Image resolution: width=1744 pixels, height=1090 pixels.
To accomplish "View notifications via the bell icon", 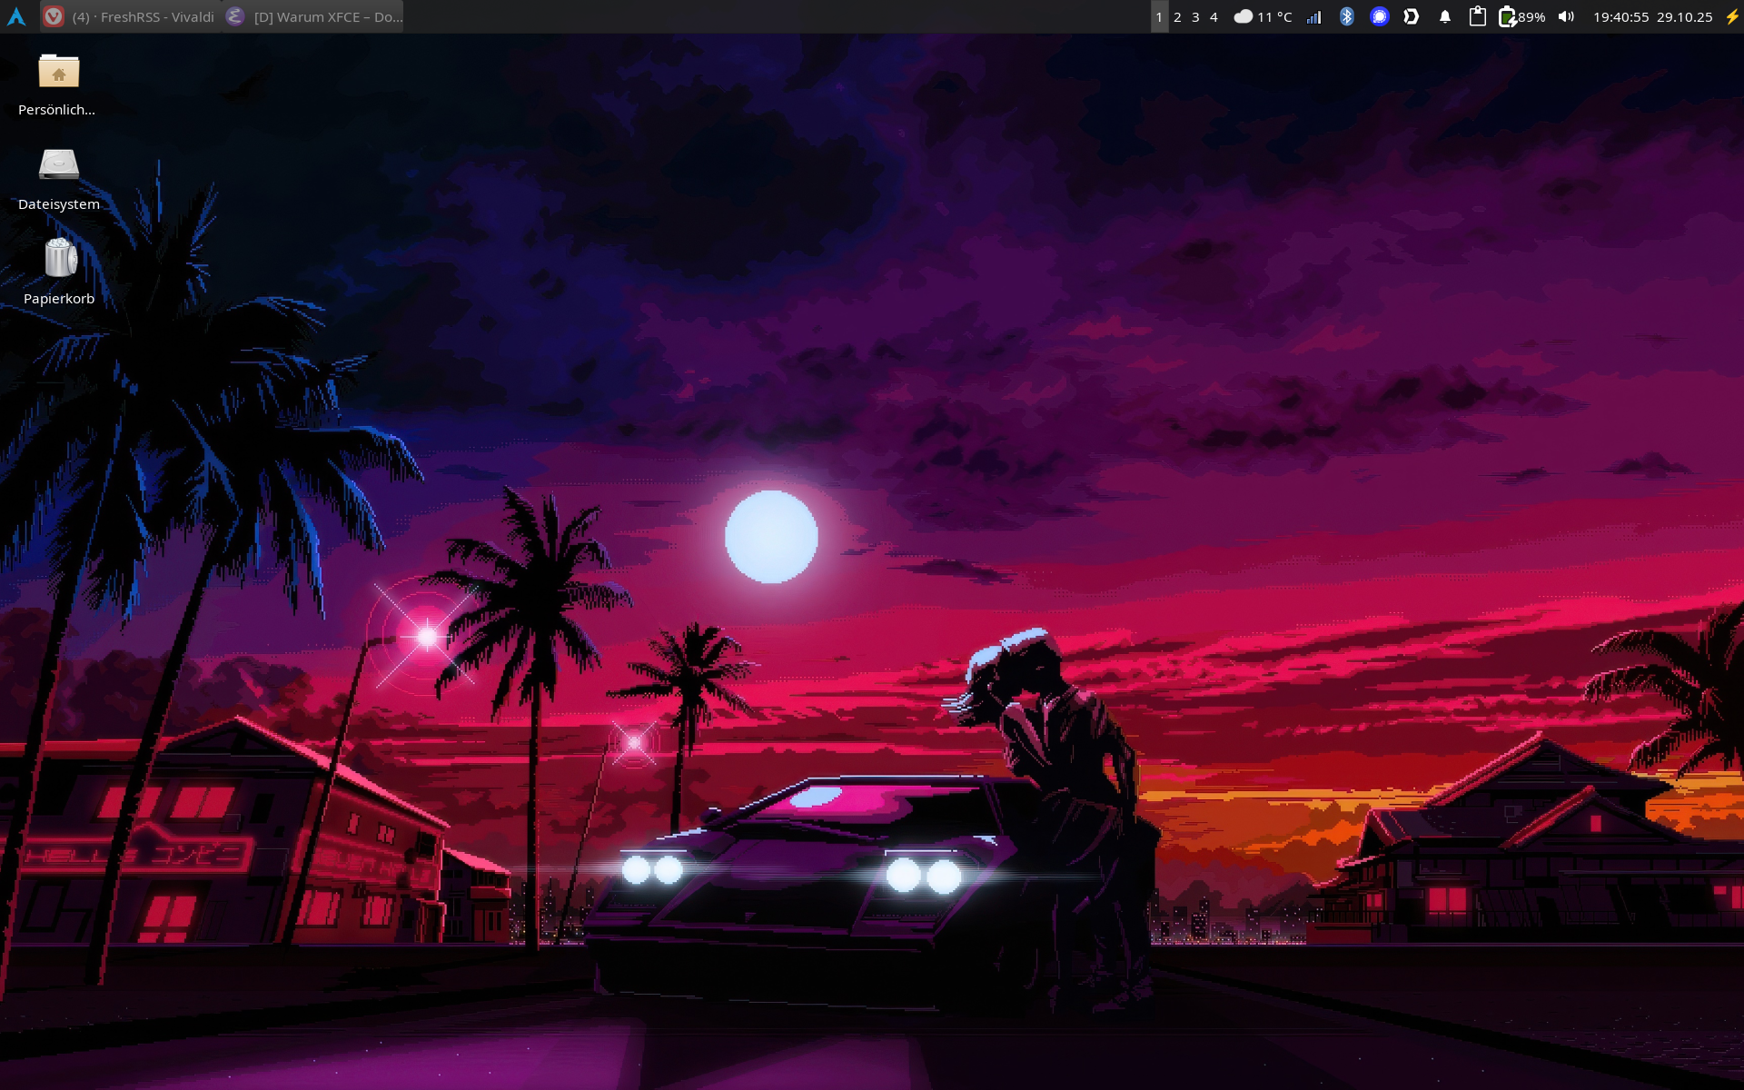I will click(1444, 15).
